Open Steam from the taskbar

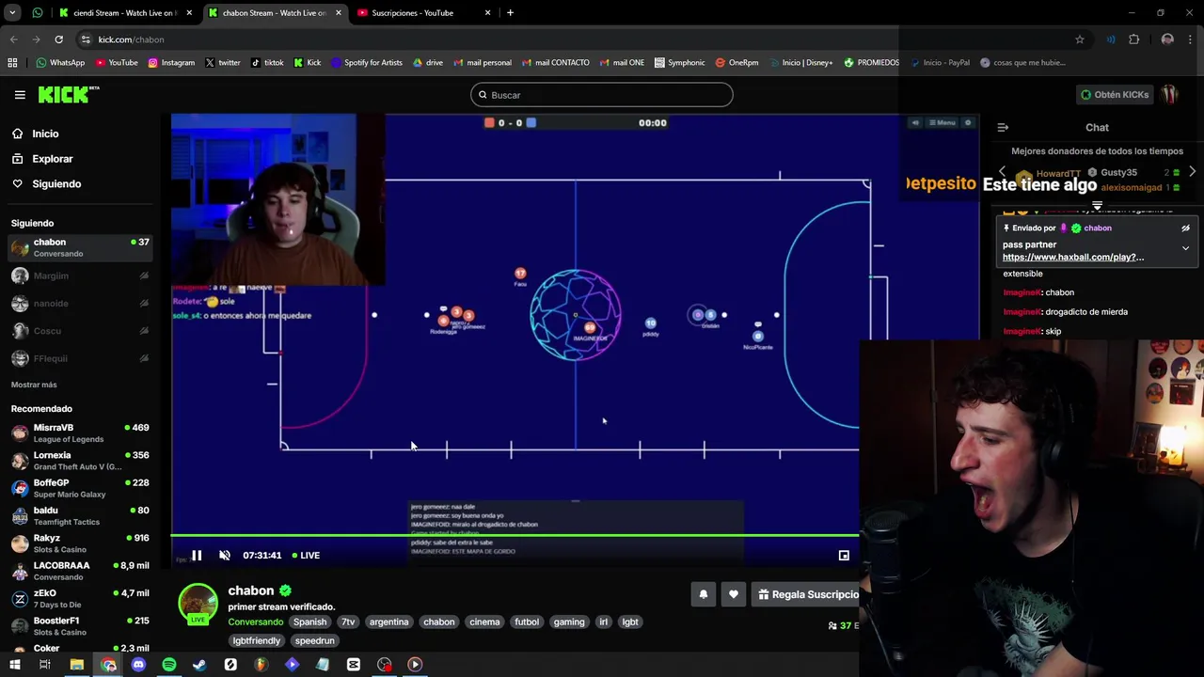point(199,665)
